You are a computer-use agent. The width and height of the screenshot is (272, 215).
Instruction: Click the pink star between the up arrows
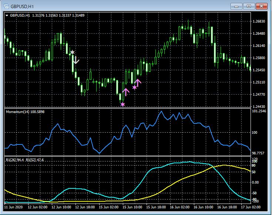click(x=134, y=88)
